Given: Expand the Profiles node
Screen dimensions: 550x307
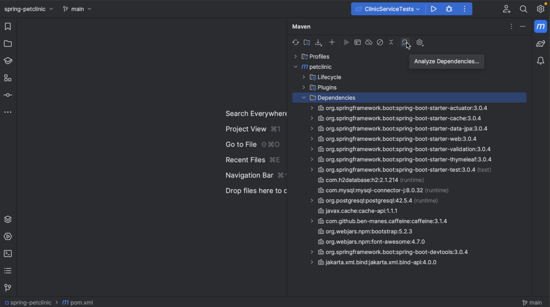Looking at the screenshot, I should tap(295, 56).
